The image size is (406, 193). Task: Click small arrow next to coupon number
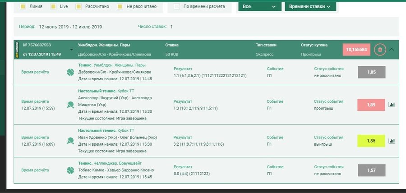tap(71, 50)
